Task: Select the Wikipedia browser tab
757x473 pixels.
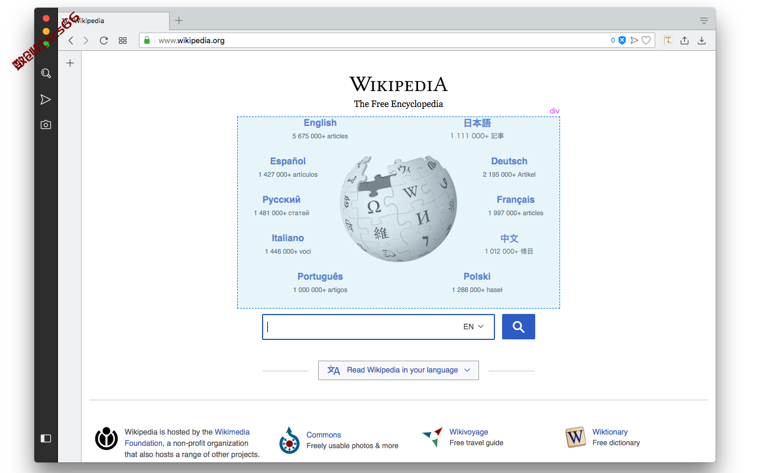Action: [x=114, y=21]
